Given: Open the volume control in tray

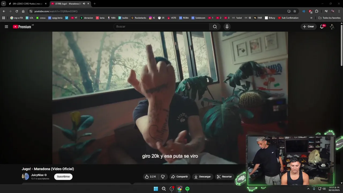Looking at the screenshot, I should point(324,189).
